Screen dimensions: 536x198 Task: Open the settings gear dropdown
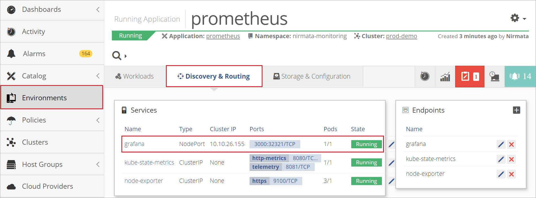click(x=518, y=18)
